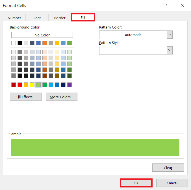The image size is (191, 190).
Task: Click the No Color button
Action: pos(42,35)
